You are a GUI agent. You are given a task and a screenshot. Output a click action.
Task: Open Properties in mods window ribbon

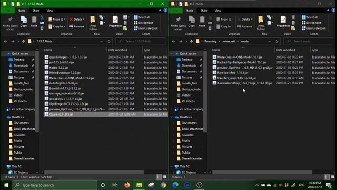283,22
